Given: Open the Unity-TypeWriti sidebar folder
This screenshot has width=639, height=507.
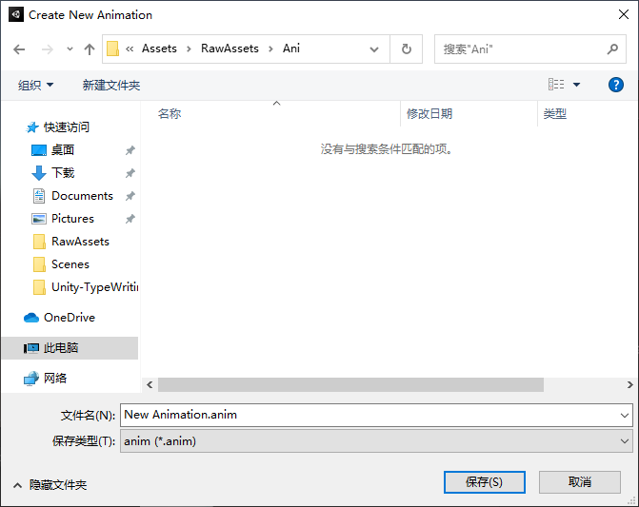Looking at the screenshot, I should click(x=94, y=287).
